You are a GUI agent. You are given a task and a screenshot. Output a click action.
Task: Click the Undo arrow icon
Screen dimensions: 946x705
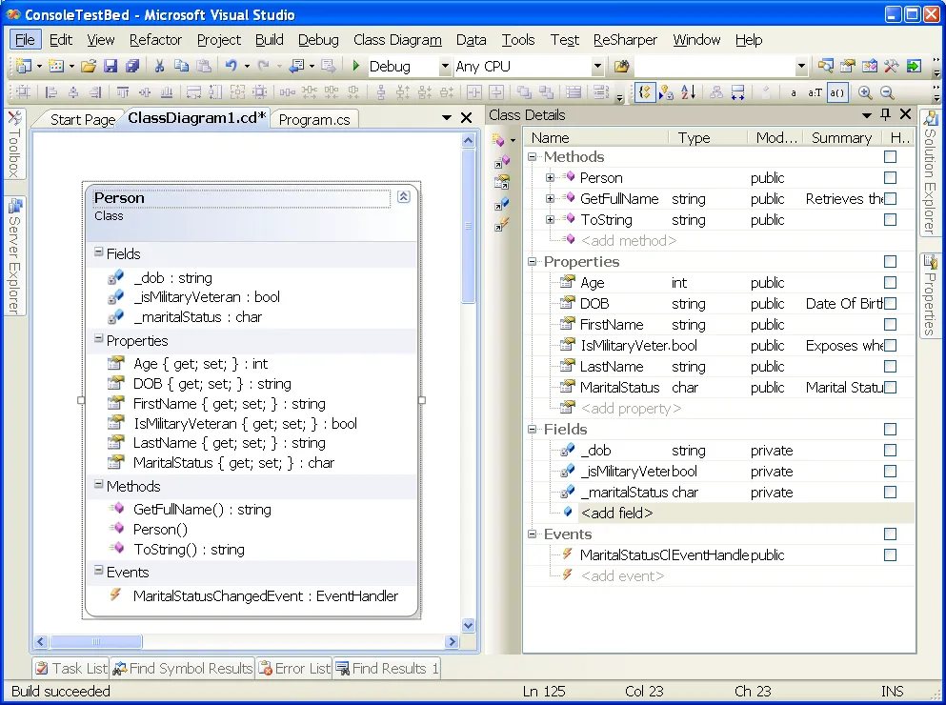pyautogui.click(x=231, y=66)
